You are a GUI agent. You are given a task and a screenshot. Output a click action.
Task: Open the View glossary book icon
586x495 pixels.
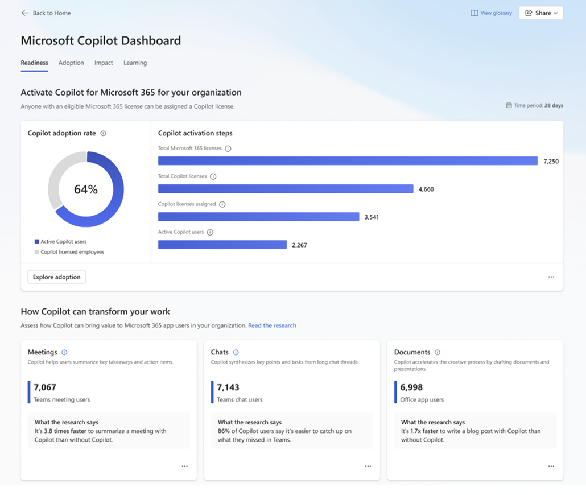[x=474, y=13]
